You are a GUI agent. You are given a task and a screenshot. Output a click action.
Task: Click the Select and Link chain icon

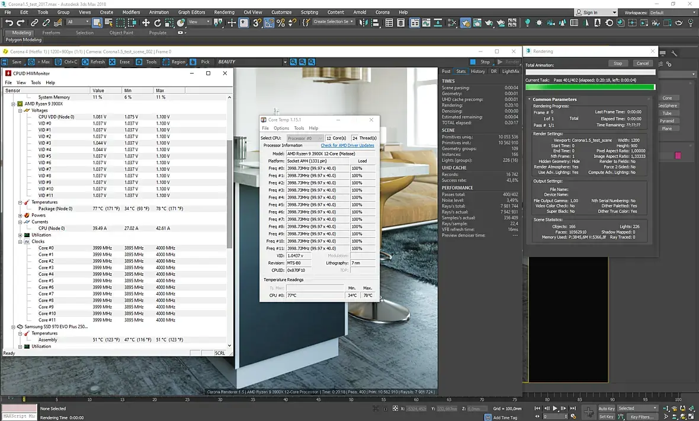click(34, 23)
